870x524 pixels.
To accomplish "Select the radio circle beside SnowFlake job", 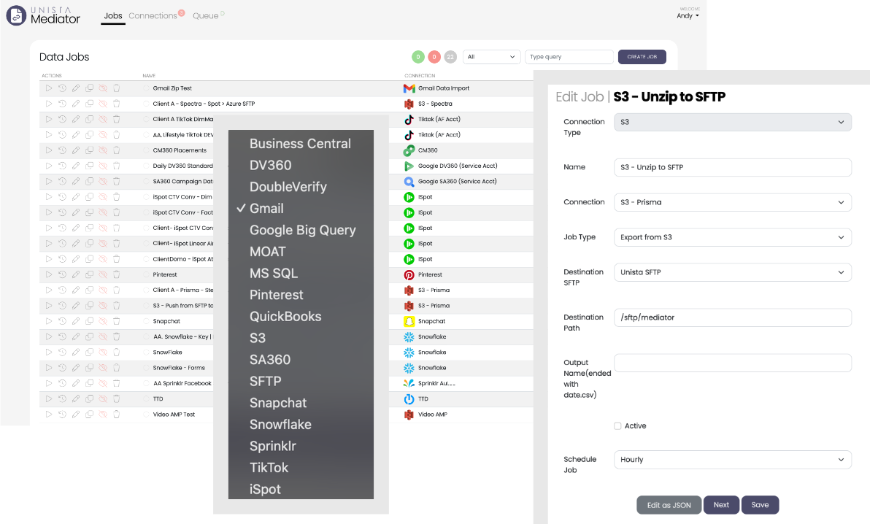I will [x=146, y=352].
